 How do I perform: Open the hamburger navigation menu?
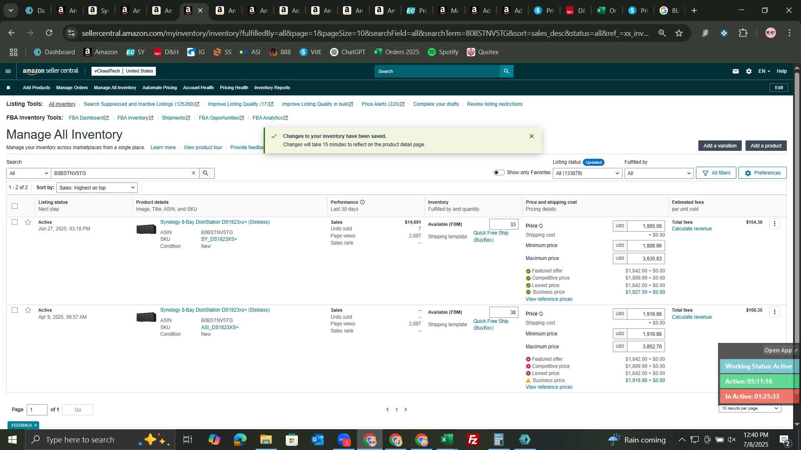8,71
